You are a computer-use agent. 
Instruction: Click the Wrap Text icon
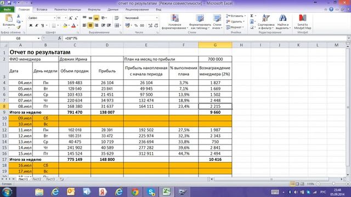(117, 18)
